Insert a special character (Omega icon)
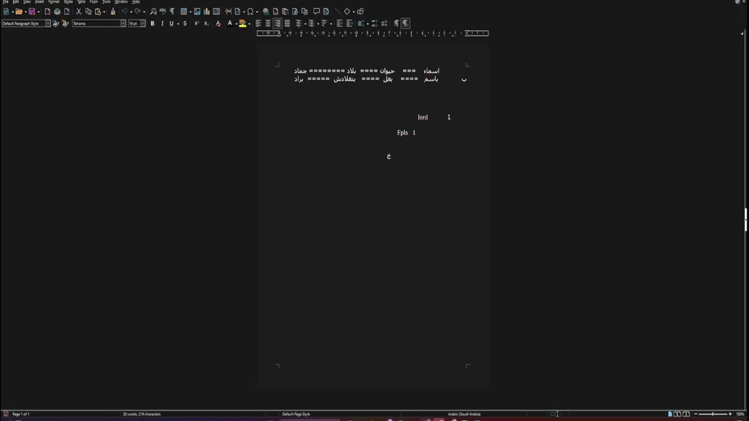749x421 pixels. (250, 12)
